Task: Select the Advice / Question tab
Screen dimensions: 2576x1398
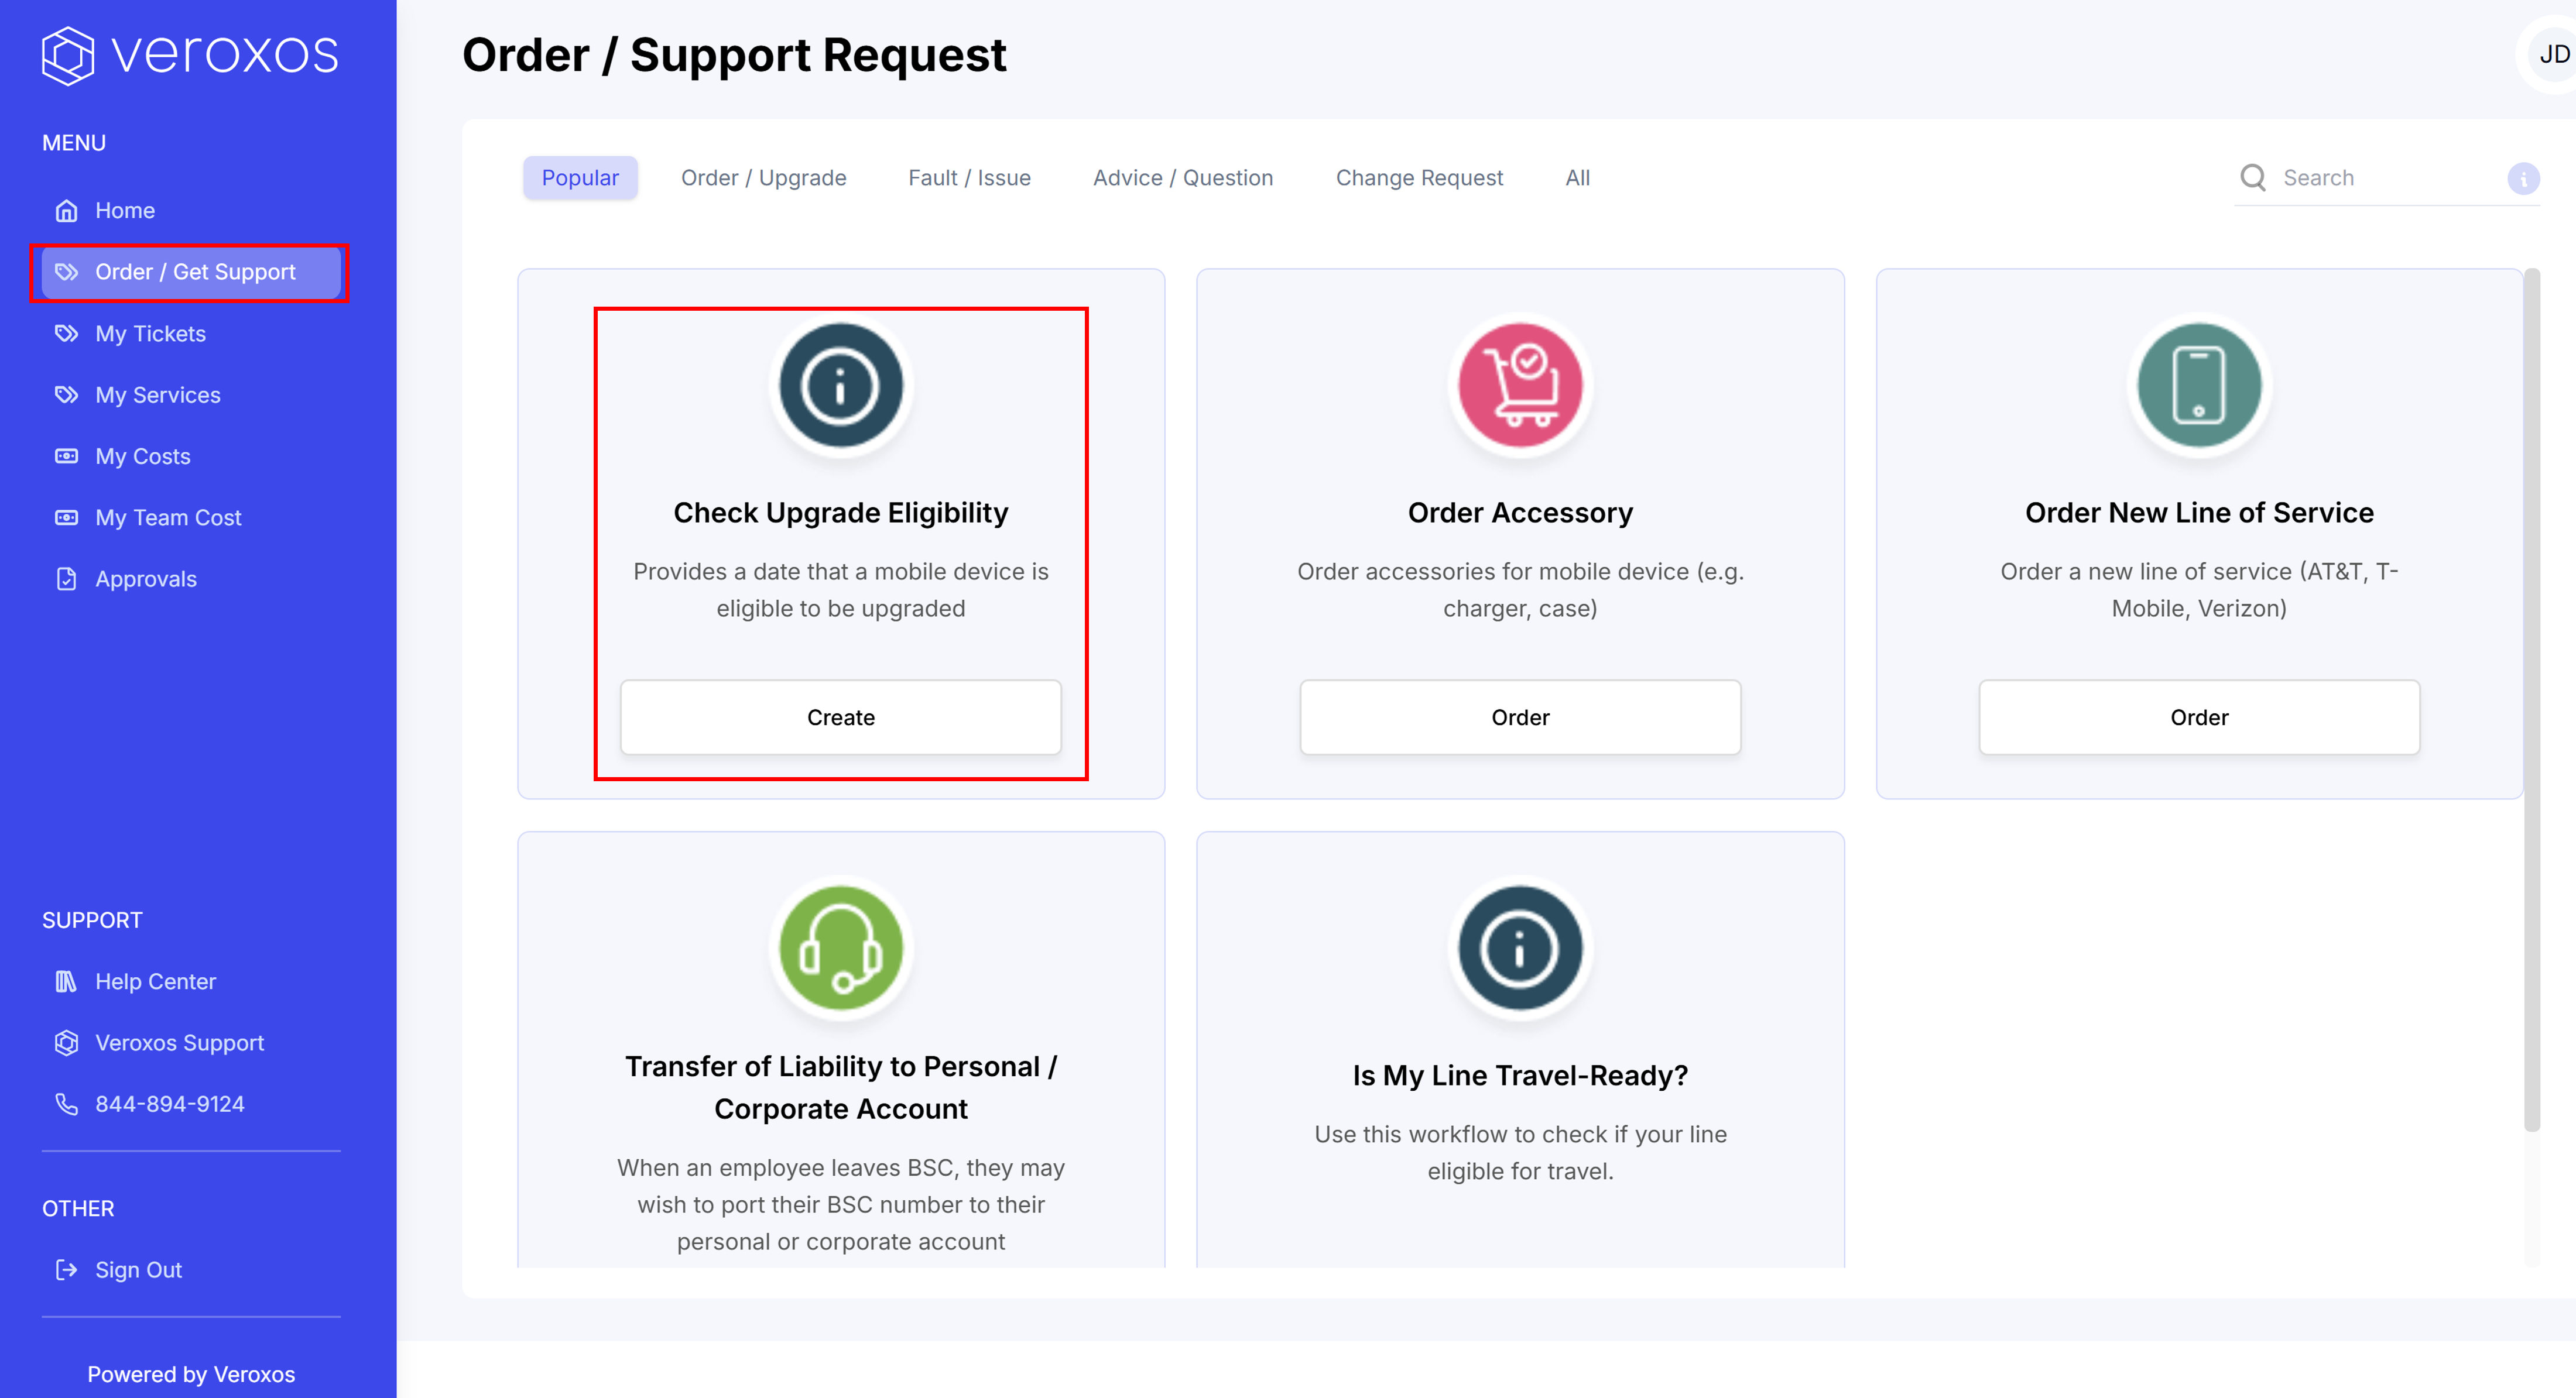Action: point(1183,178)
